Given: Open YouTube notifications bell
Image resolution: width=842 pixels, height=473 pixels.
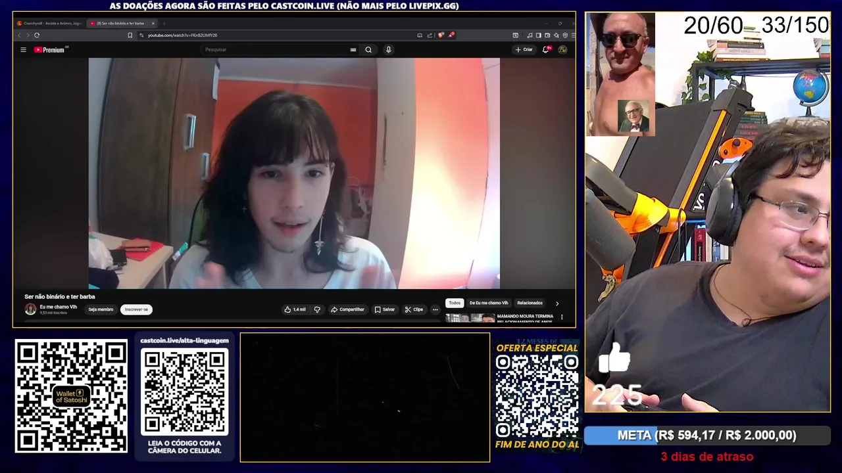Looking at the screenshot, I should click(x=545, y=49).
